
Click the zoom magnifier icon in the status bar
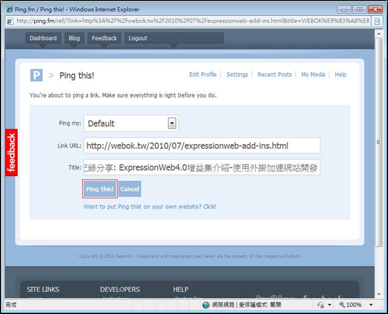coord(342,304)
